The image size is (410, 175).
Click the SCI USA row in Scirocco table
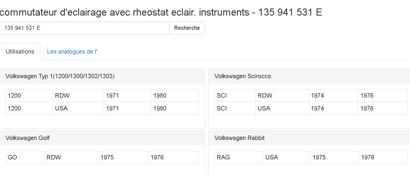[311, 108]
